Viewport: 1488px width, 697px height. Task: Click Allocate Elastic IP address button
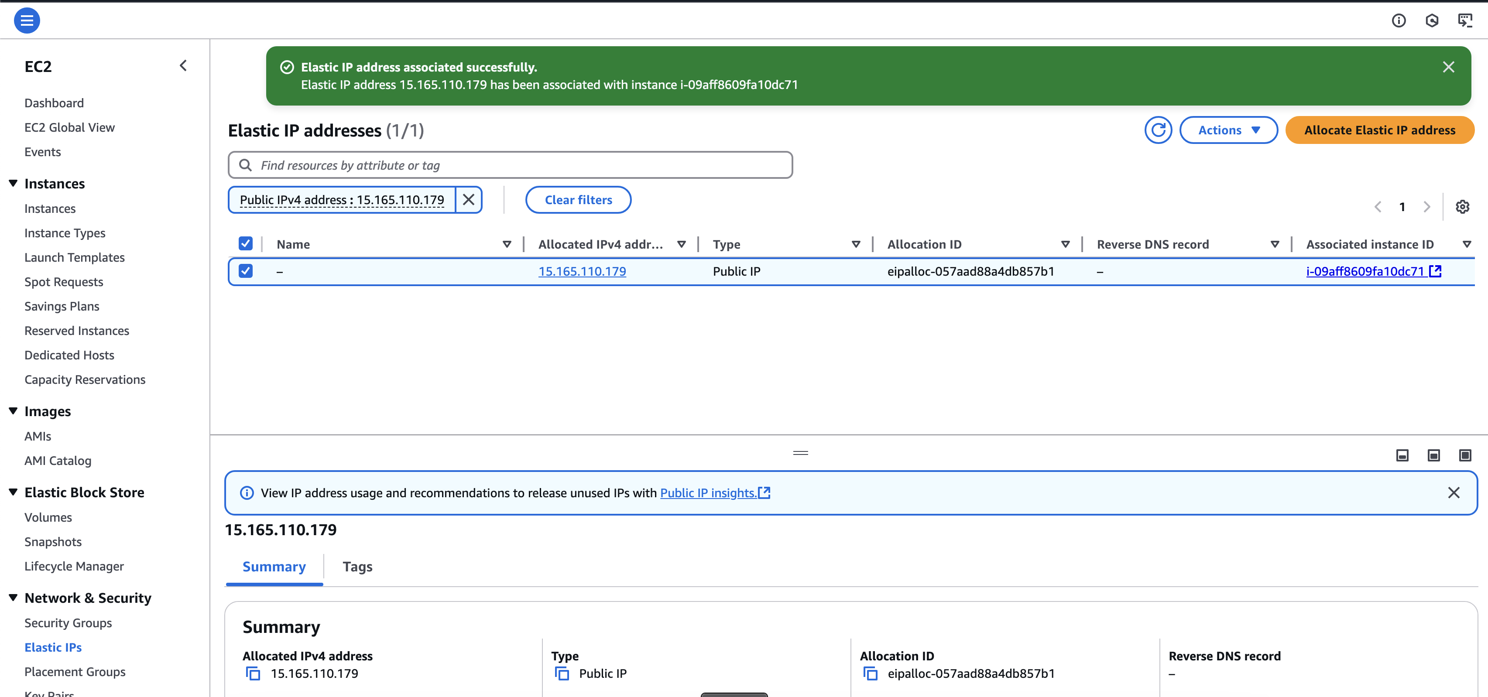point(1379,130)
